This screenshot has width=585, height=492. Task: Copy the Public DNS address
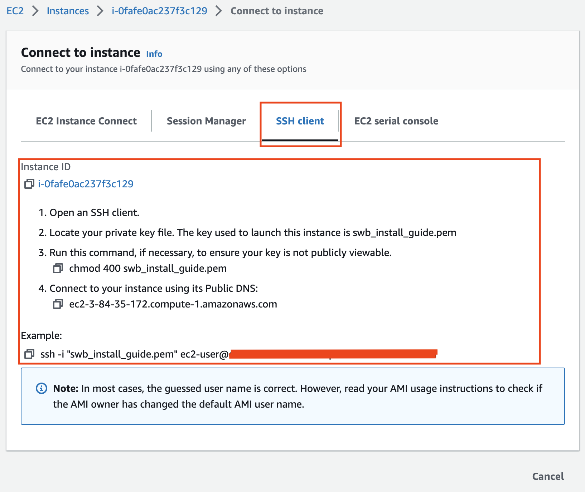click(58, 304)
